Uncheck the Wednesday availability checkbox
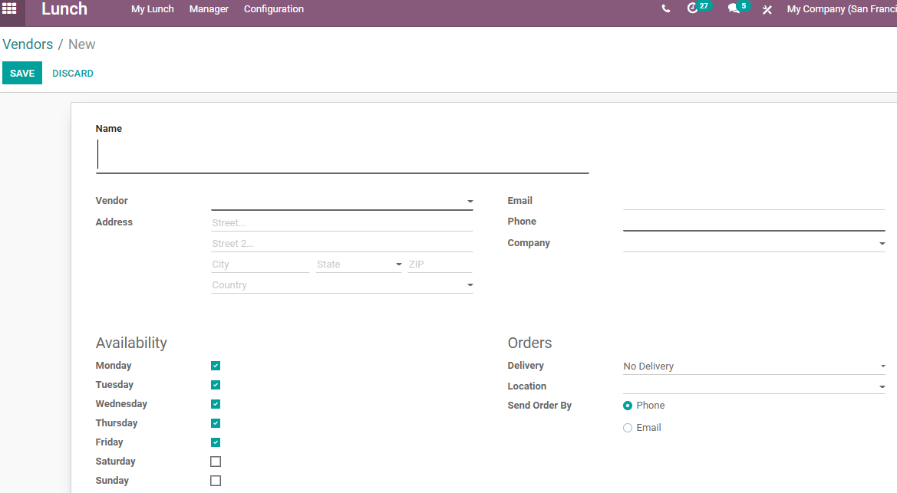 click(216, 404)
